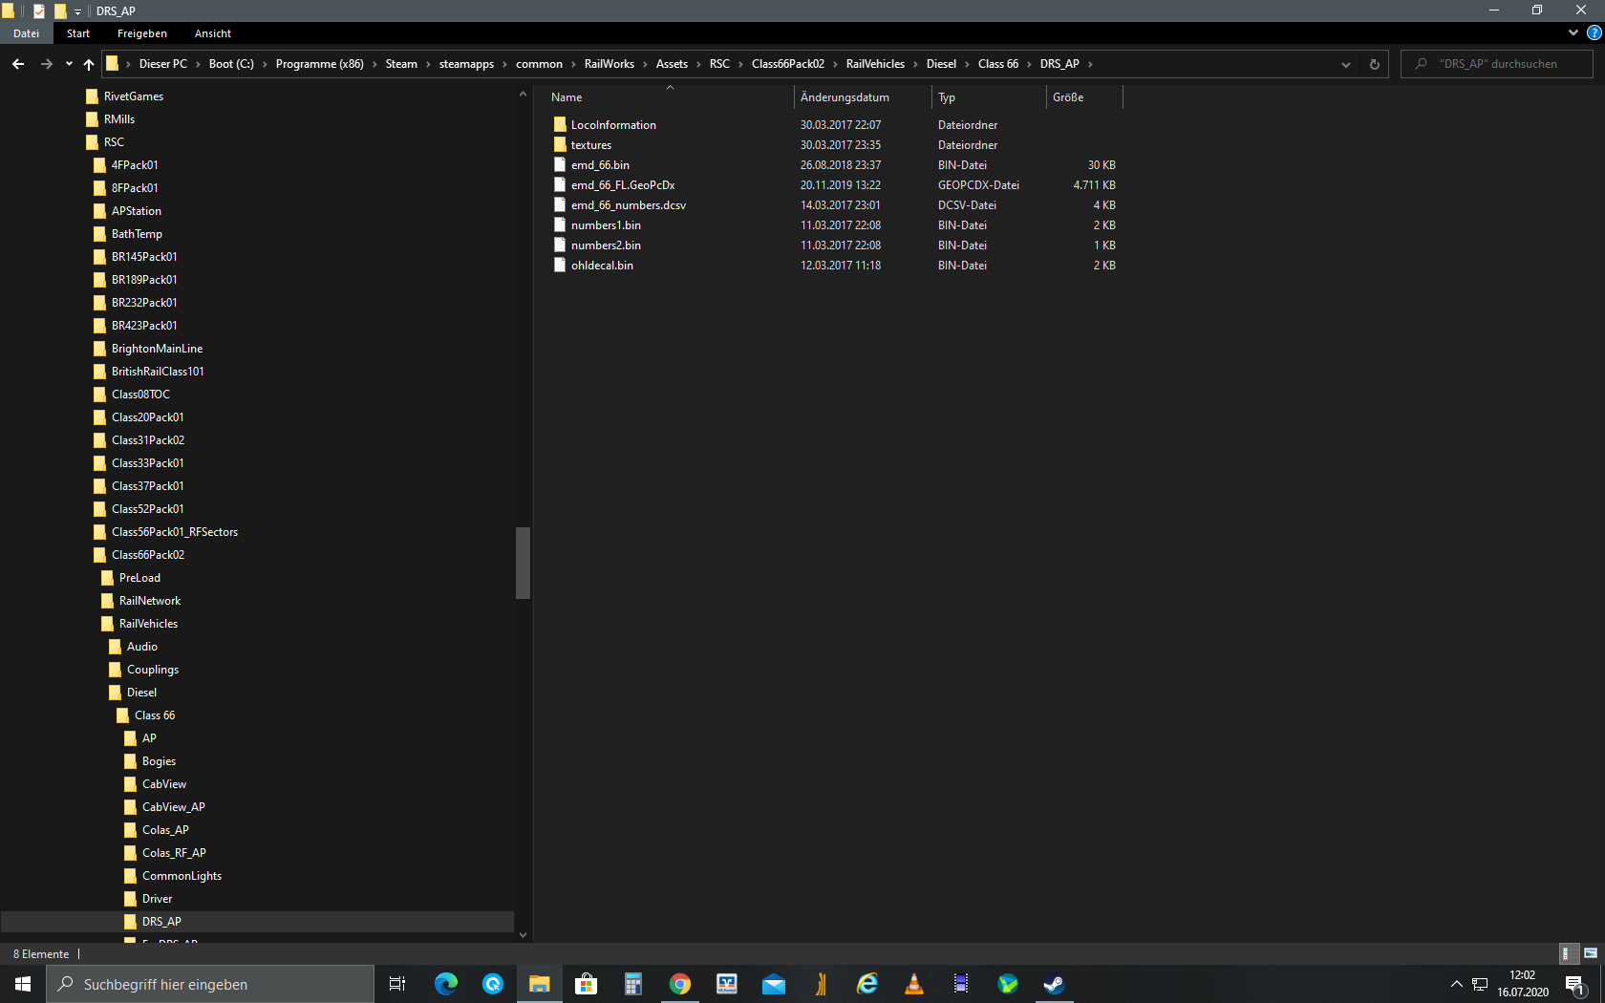The height and width of the screenshot is (1003, 1605).
Task: Sort files by Änderungsdatum column header
Action: coord(845,97)
